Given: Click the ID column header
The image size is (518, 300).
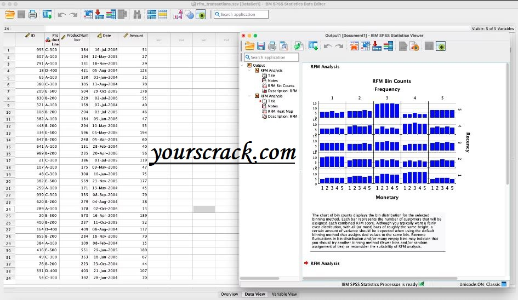Looking at the screenshot, I should 30,39.
